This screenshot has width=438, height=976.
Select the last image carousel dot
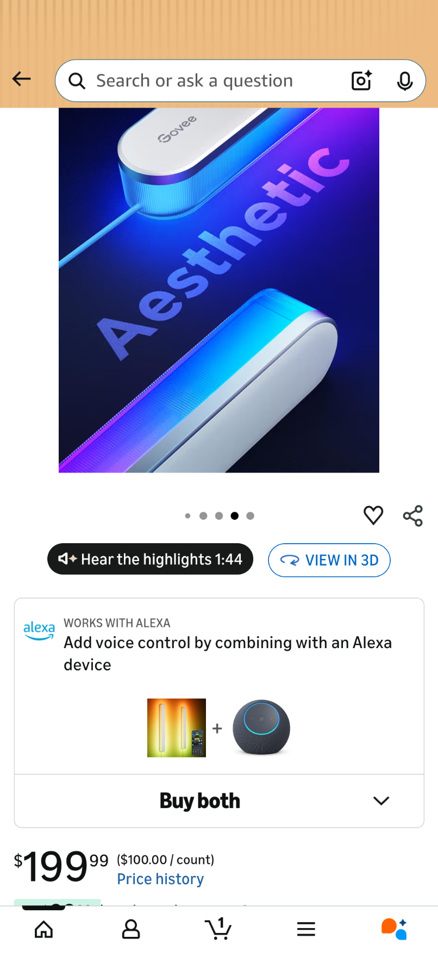coord(250,515)
